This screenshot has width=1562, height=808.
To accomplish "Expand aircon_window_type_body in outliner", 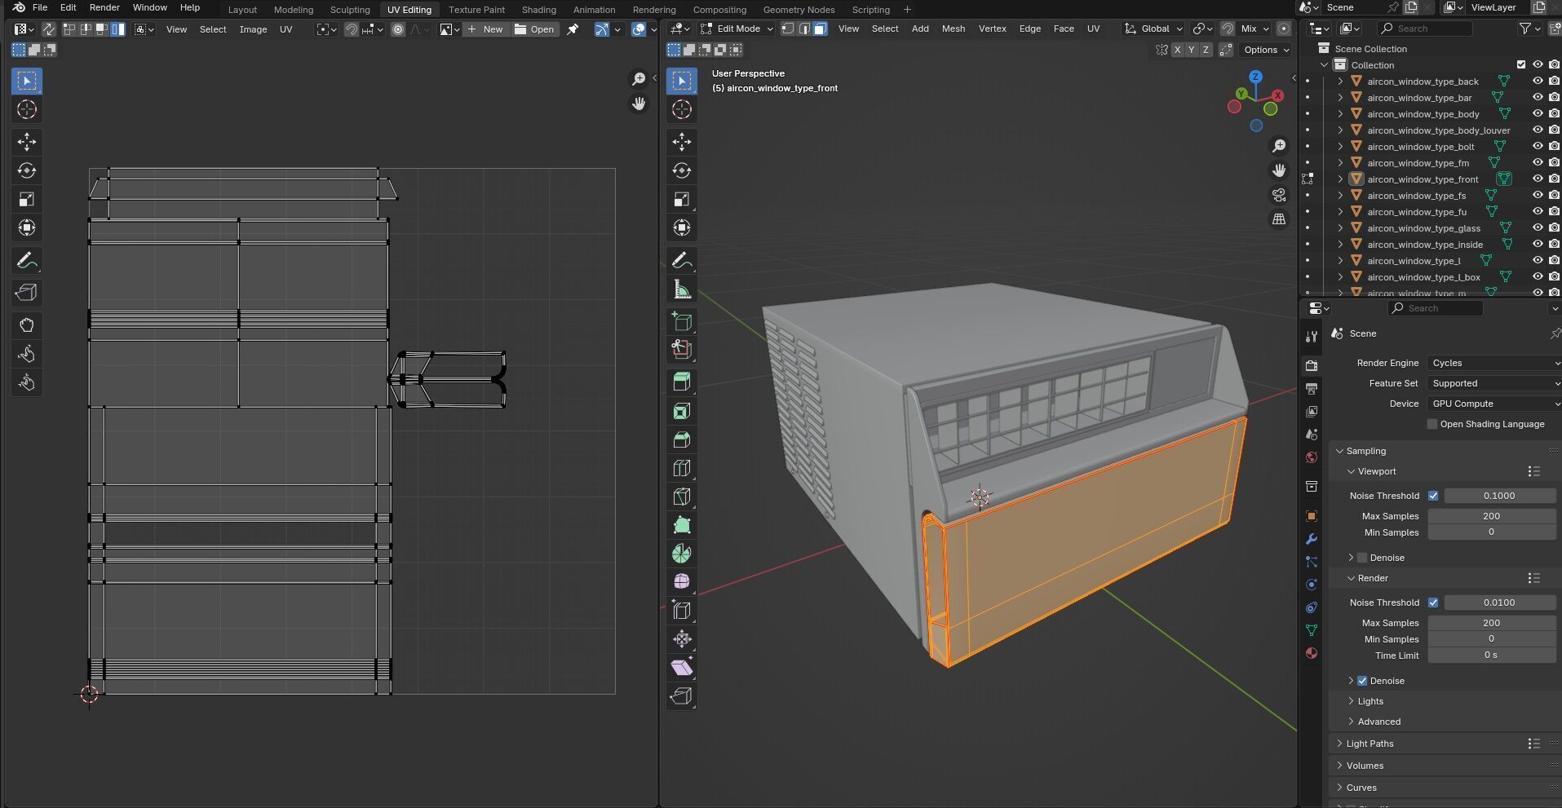I will 1340,114.
